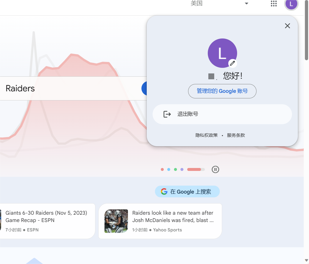Select the purple dot to switch topics

coord(182,169)
